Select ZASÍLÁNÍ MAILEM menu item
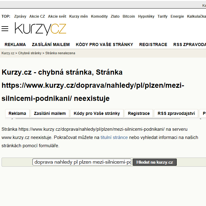The width and height of the screenshot is (206, 206). pos(51,44)
